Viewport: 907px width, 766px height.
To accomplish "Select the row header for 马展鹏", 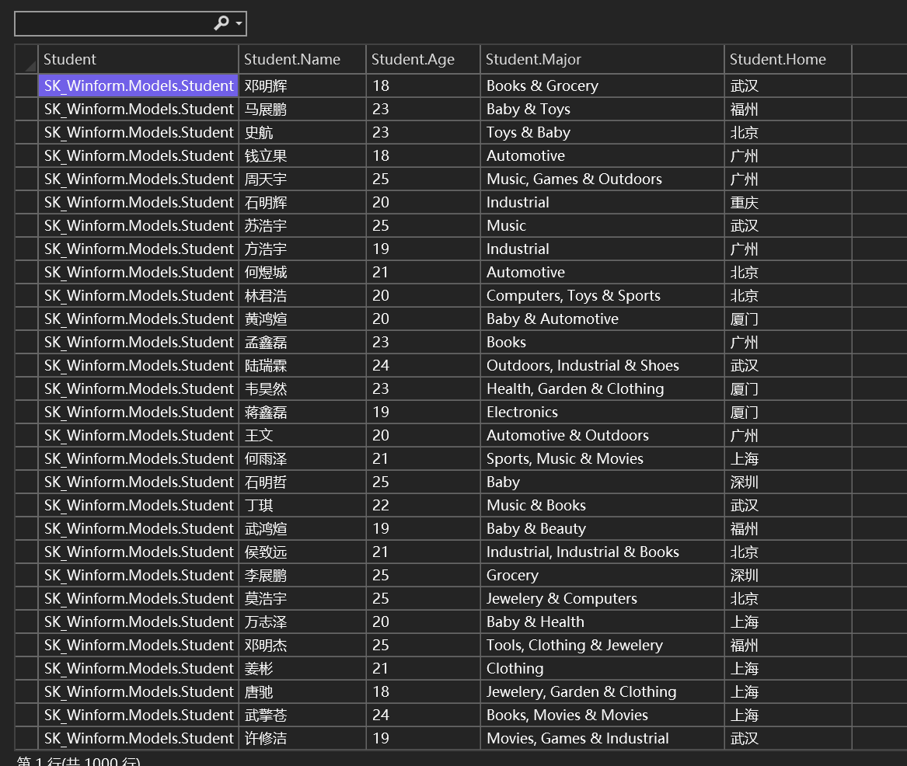I will (x=26, y=110).
